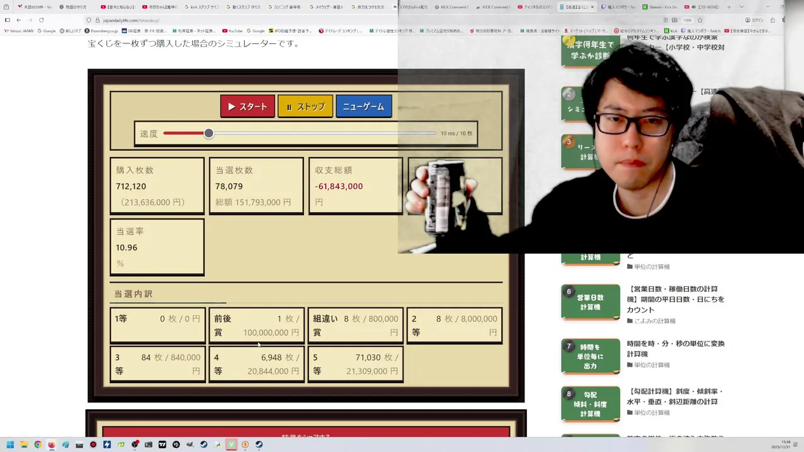Click 当選率 10.96 value
Image resolution: width=804 pixels, height=452 pixels.
(x=126, y=247)
